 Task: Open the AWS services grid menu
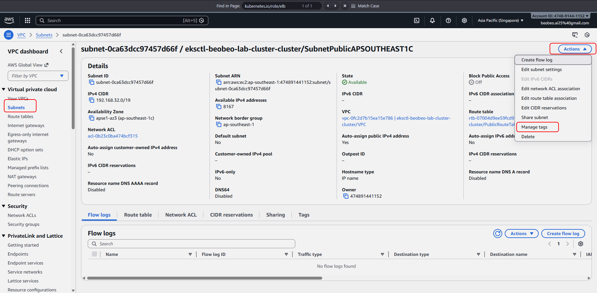pyautogui.click(x=28, y=20)
